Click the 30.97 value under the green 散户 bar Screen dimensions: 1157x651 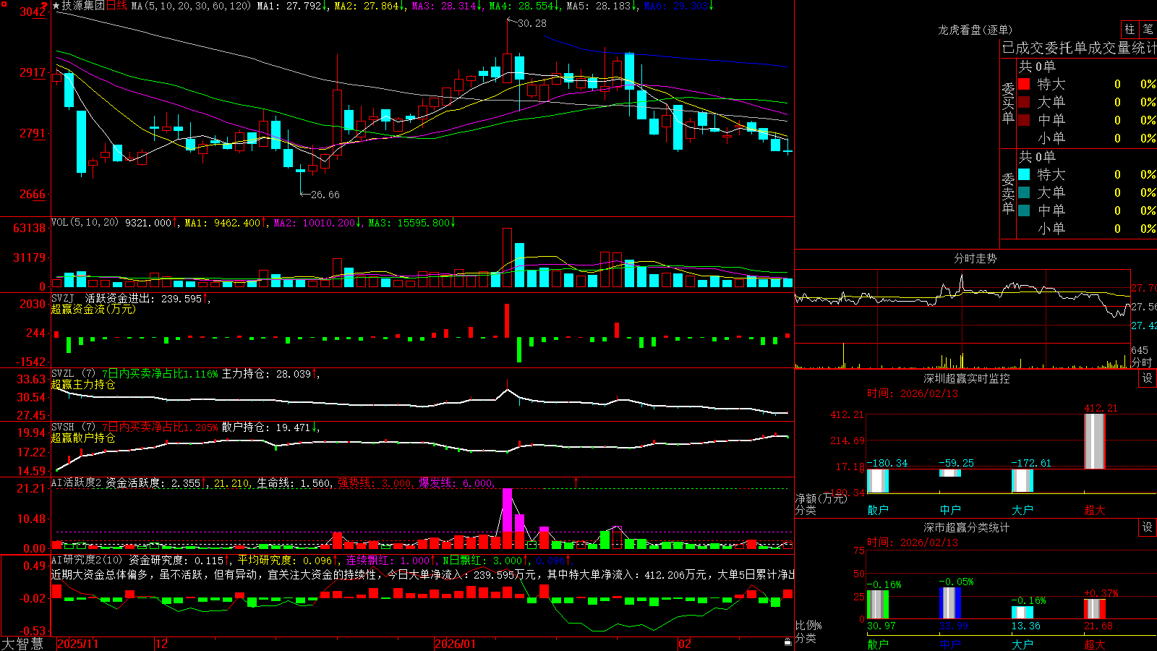tap(881, 626)
